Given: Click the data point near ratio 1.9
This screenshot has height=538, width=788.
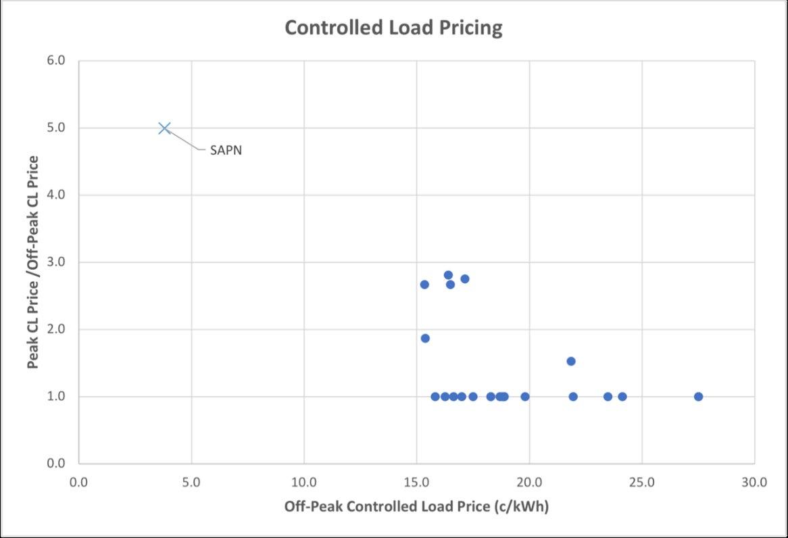Looking at the screenshot, I should coord(425,339).
